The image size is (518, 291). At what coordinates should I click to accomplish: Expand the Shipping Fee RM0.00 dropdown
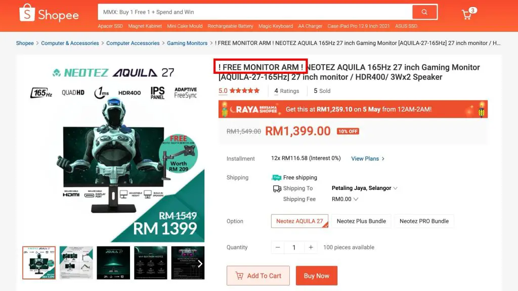pos(345,199)
